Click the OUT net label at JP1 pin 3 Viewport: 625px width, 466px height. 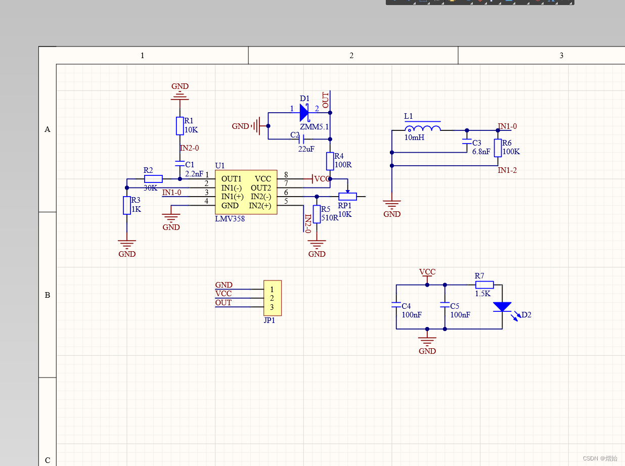[x=224, y=303]
